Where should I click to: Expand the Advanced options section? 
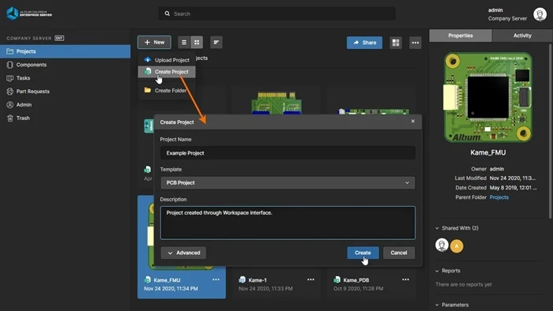[x=183, y=253]
